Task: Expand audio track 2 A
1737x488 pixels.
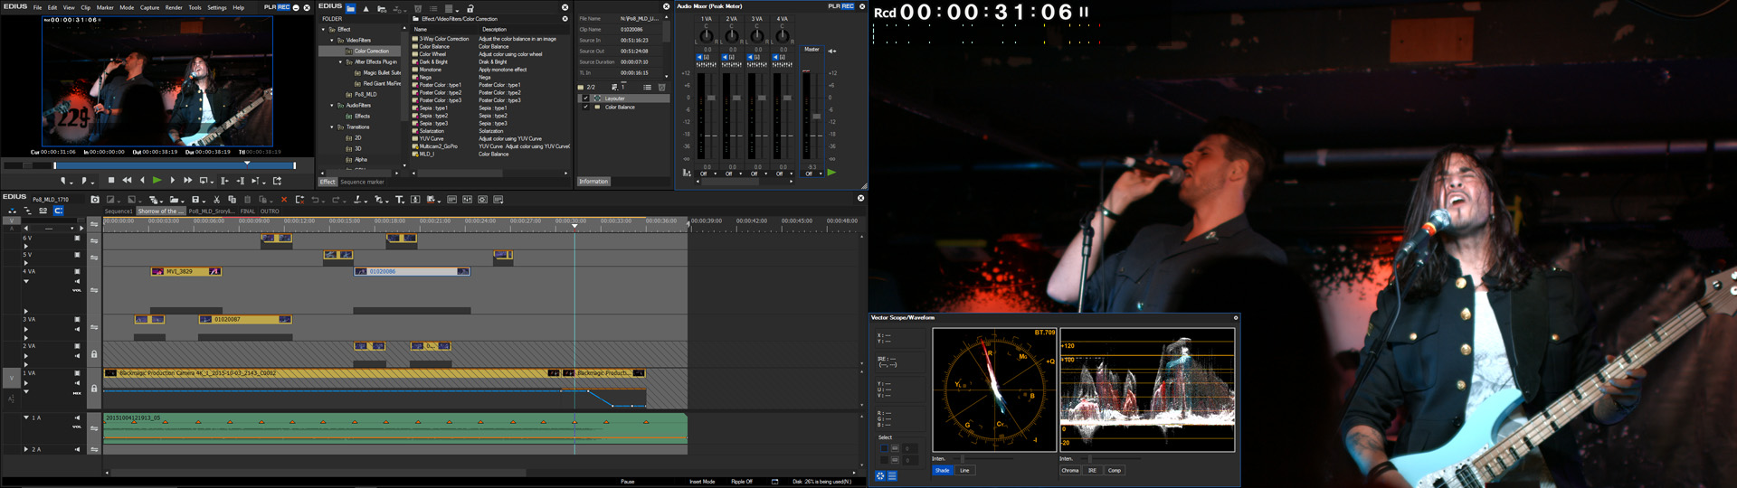Action: [x=26, y=449]
